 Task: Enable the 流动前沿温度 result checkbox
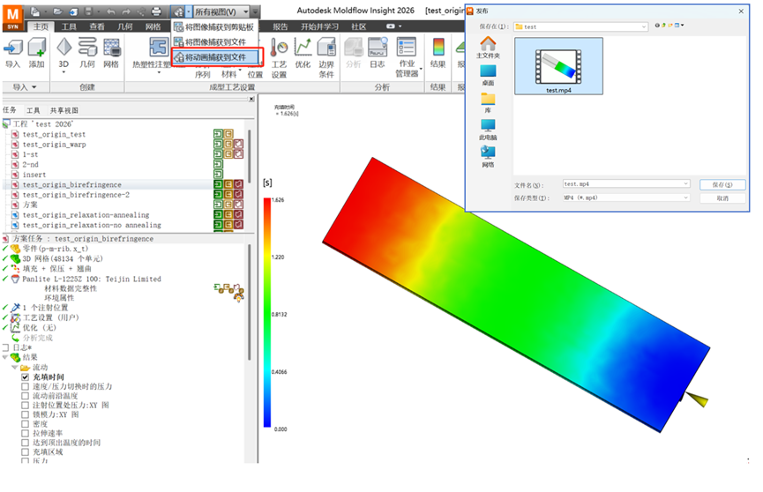[x=26, y=396]
